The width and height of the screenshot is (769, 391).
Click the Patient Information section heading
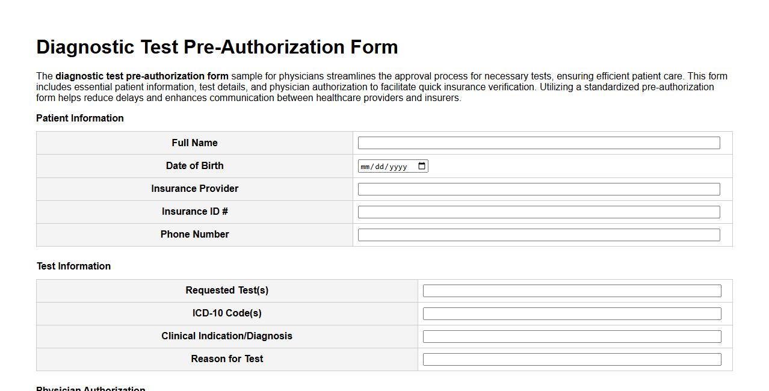(x=80, y=118)
